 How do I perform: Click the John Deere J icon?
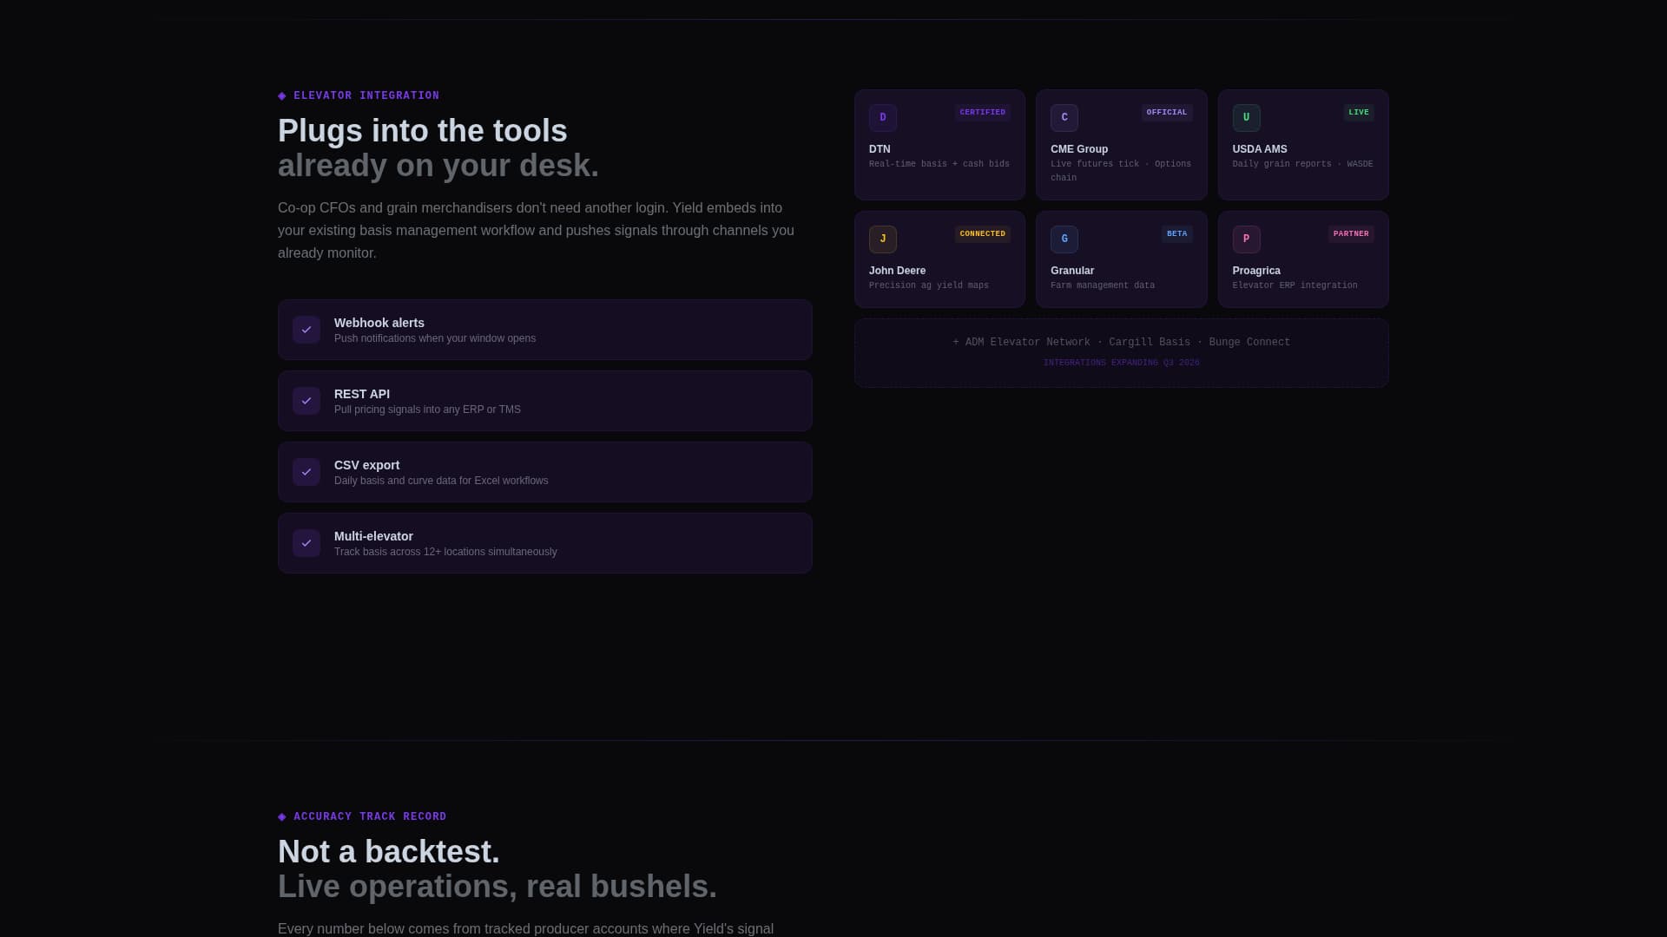[x=883, y=239]
